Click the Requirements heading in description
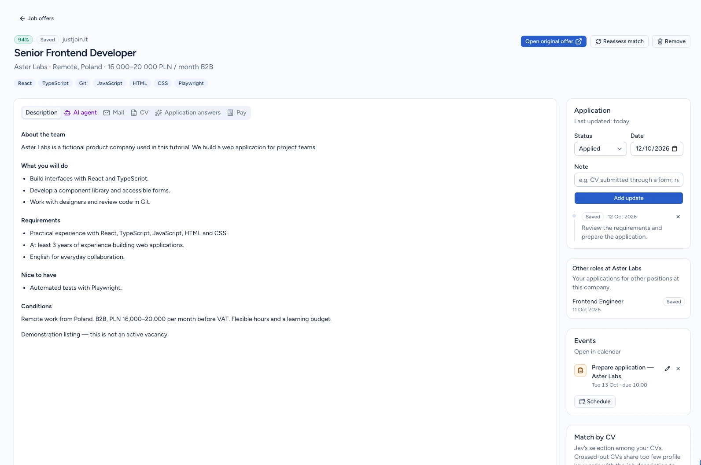This screenshot has width=701, height=465. tap(41, 221)
